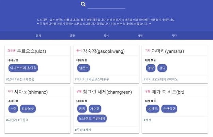Click the 델몬트 alternative chip

83,68
